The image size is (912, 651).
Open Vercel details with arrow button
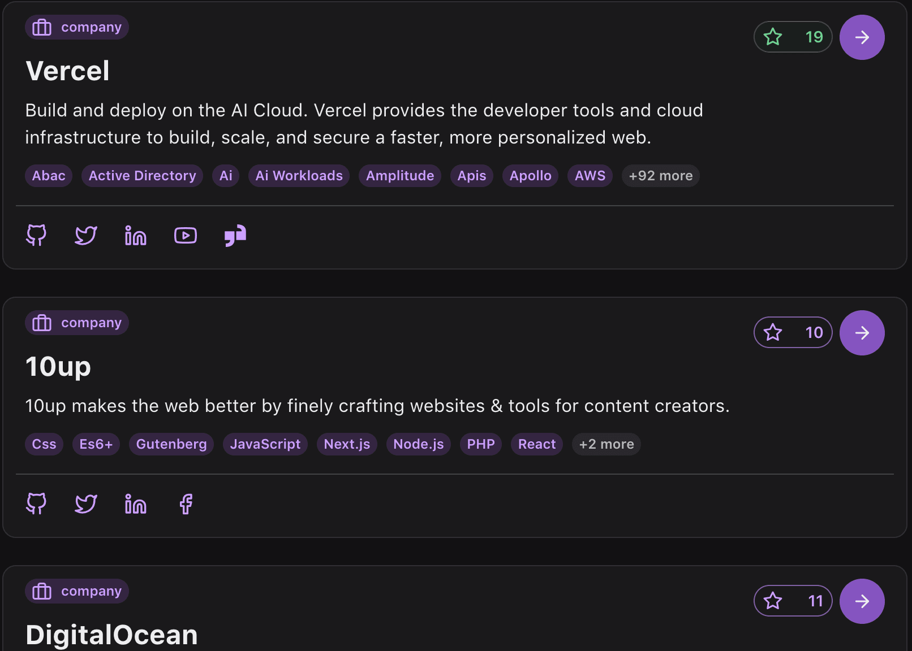pos(862,37)
